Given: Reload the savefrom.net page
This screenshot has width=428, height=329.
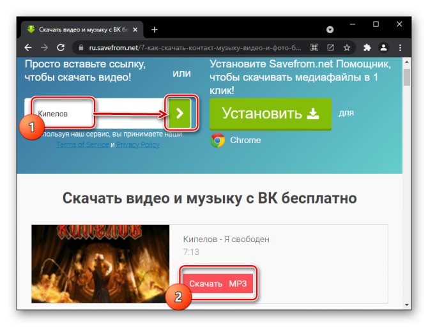Looking at the screenshot, I should pos(61,48).
